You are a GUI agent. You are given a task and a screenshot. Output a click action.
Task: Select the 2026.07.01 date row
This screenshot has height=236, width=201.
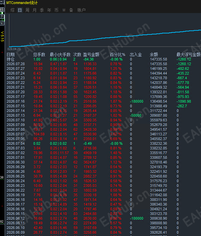tap(16, 157)
